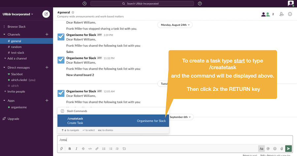
Task: Insert link using the chain icon
Action: point(97,149)
